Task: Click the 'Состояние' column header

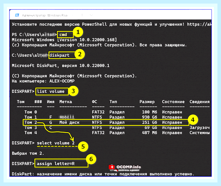Action: (x=173, y=102)
